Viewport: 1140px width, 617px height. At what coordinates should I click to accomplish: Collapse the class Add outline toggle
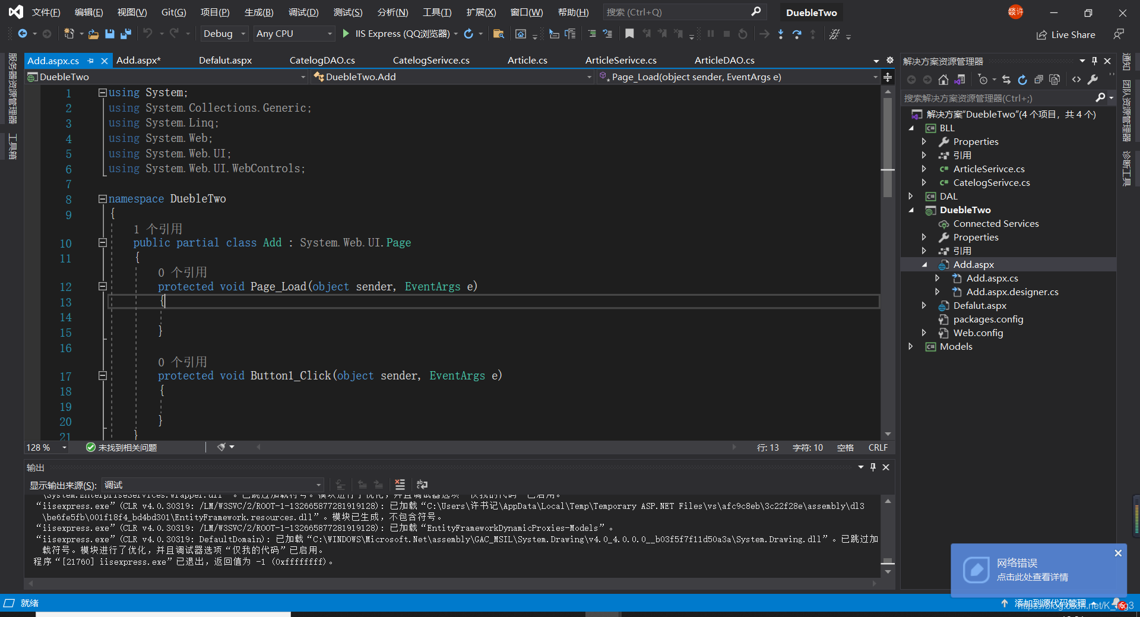click(x=102, y=243)
